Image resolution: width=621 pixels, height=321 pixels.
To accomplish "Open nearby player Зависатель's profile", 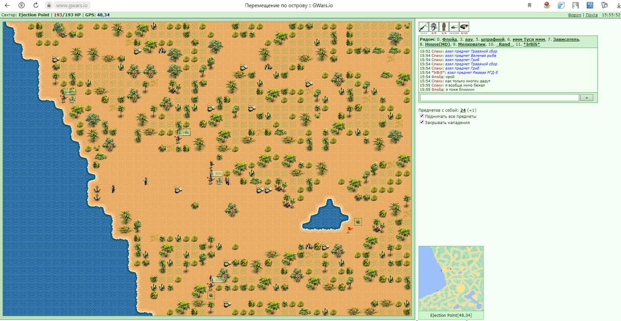I will point(565,39).
